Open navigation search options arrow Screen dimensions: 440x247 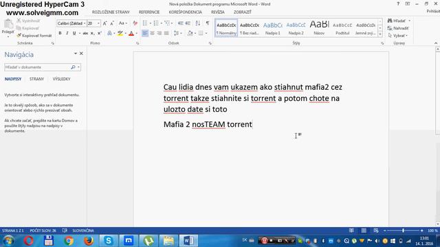pos(78,67)
